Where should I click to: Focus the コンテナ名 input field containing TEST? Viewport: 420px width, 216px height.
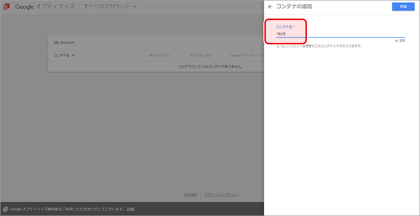coord(340,34)
